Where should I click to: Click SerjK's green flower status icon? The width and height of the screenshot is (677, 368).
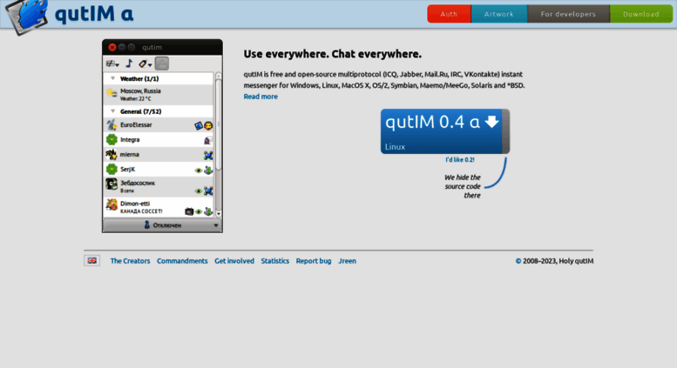[x=112, y=169]
